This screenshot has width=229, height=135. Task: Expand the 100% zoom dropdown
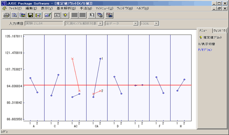coord(156,24)
